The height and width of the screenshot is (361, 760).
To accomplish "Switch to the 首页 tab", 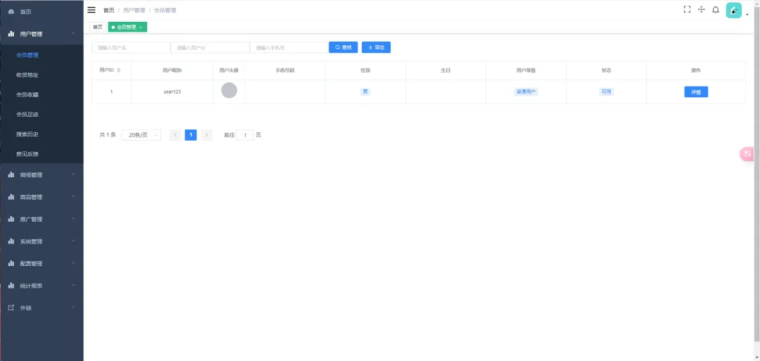I will [96, 27].
